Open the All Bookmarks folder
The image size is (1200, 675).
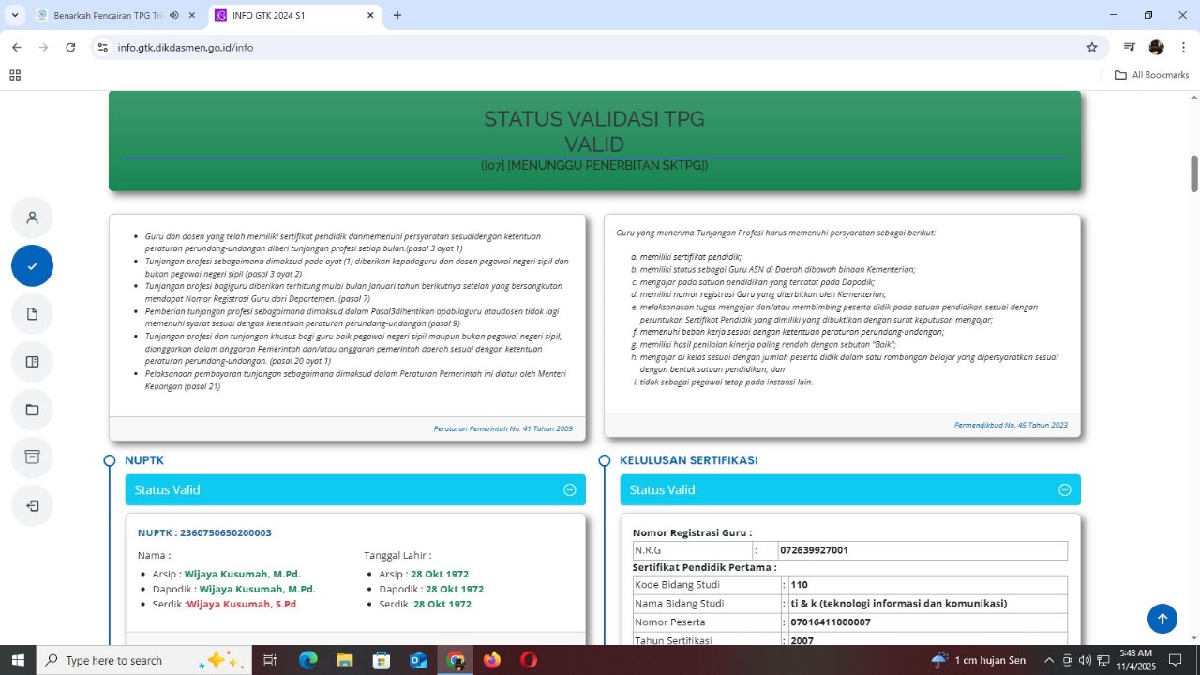pyautogui.click(x=1151, y=75)
